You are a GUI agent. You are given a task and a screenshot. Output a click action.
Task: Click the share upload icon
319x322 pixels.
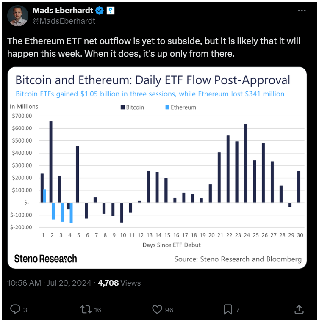click(x=299, y=309)
